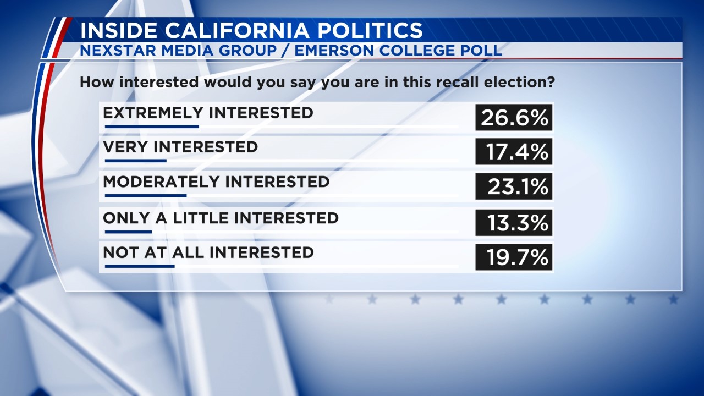The width and height of the screenshot is (704, 396).
Task: Select the "VERY INTERESTED" label
Action: click(x=180, y=147)
